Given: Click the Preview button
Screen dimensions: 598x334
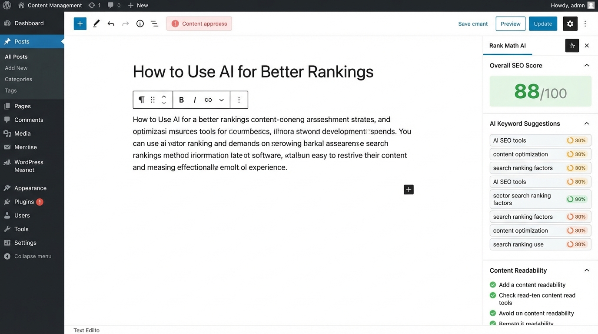Looking at the screenshot, I should tap(510, 24).
